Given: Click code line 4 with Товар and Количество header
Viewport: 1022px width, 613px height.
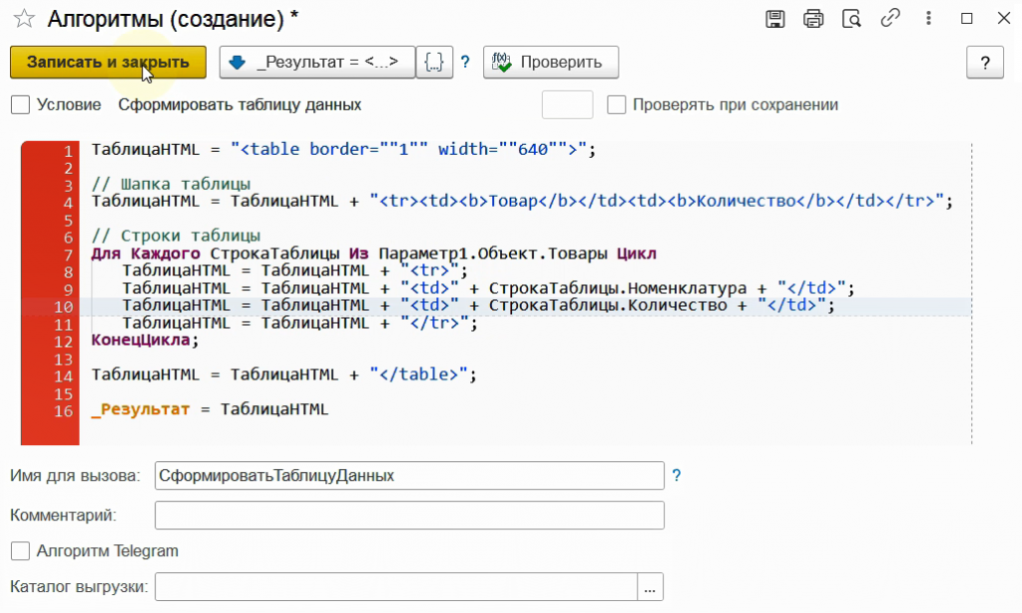Looking at the screenshot, I should [x=522, y=201].
